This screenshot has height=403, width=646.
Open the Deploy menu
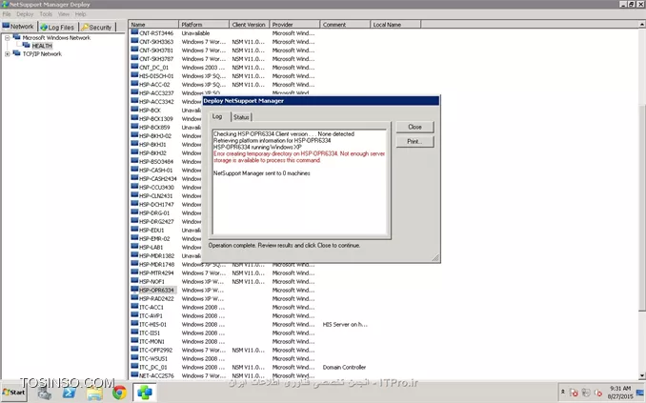[x=25, y=14]
